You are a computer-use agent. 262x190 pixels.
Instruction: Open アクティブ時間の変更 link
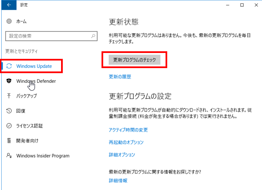[128, 130]
